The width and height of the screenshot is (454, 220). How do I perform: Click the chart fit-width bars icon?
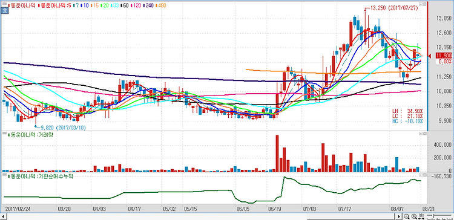421,216
